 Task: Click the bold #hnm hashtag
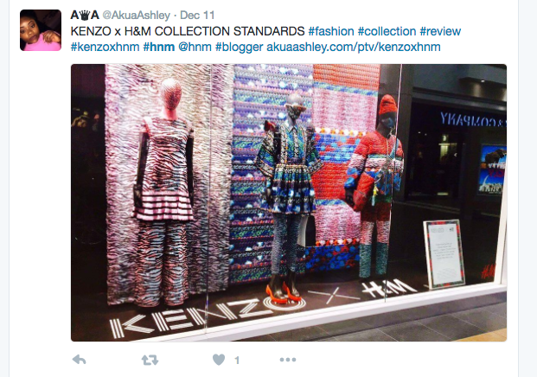[159, 47]
